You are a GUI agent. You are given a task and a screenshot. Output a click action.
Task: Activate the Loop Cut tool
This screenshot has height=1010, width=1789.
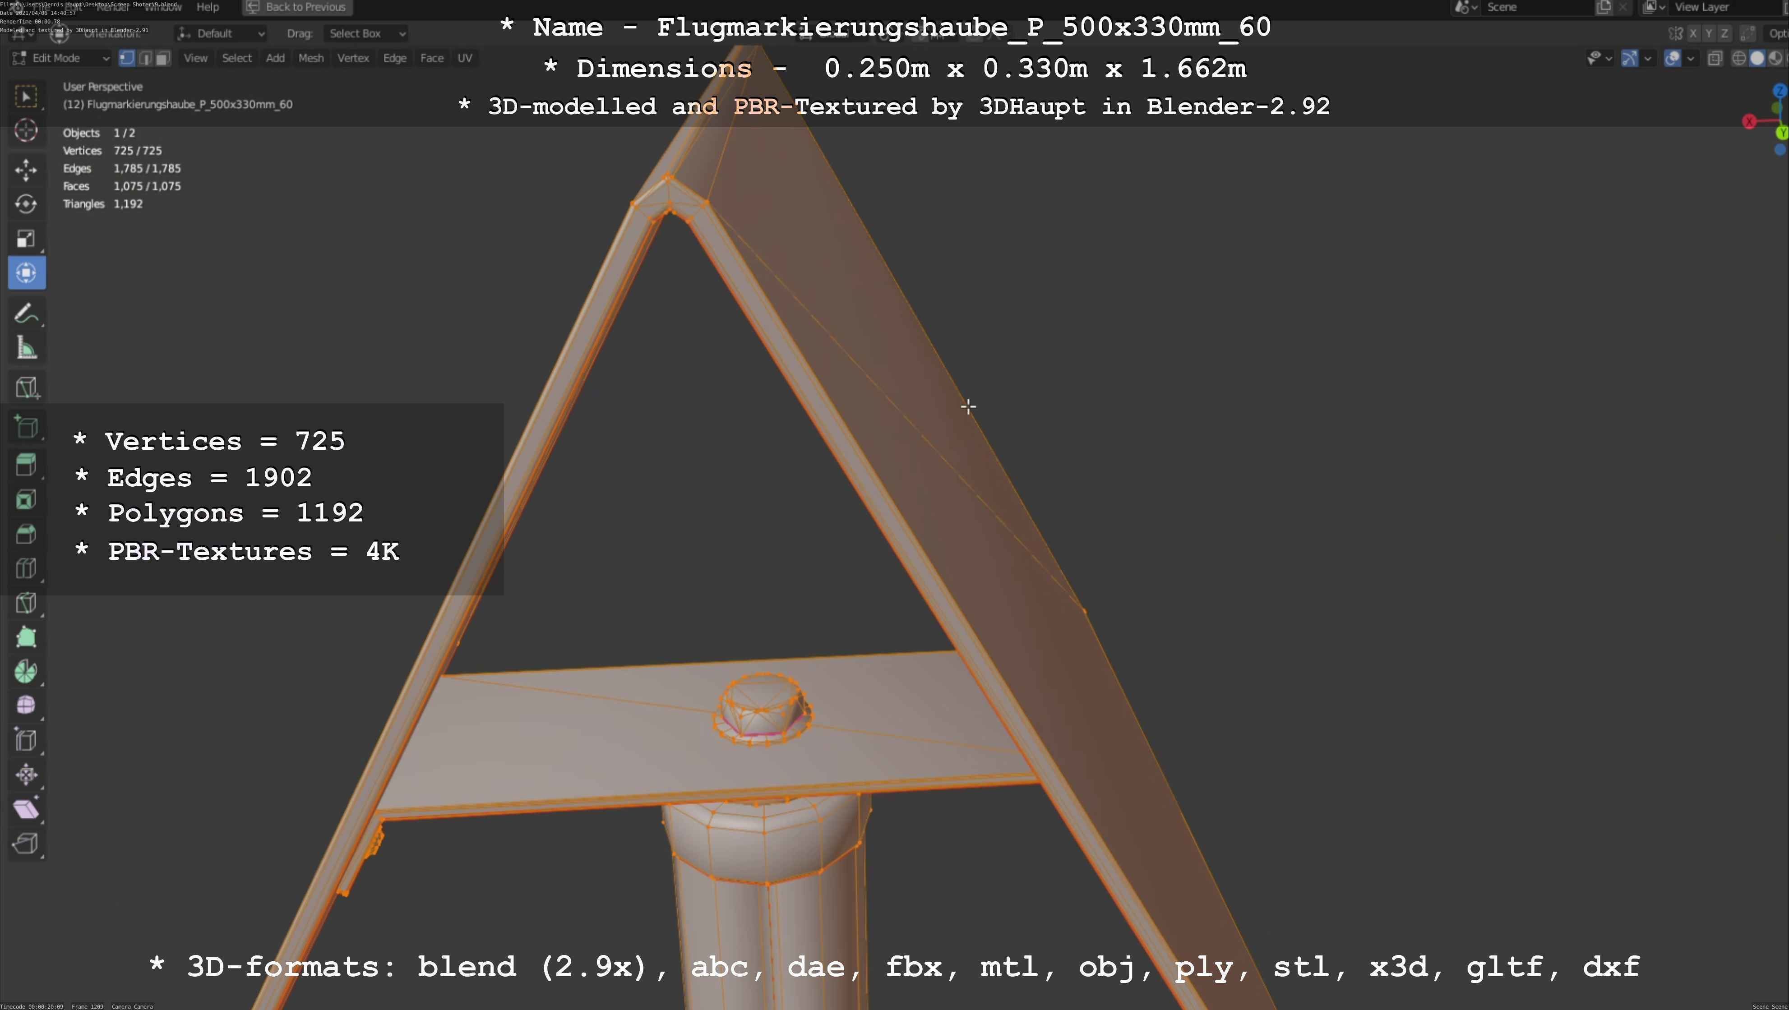pyautogui.click(x=26, y=568)
